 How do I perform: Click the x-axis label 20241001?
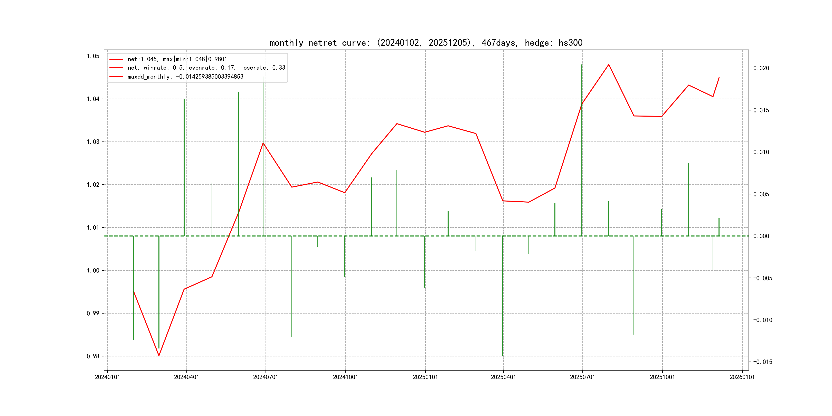(x=345, y=377)
